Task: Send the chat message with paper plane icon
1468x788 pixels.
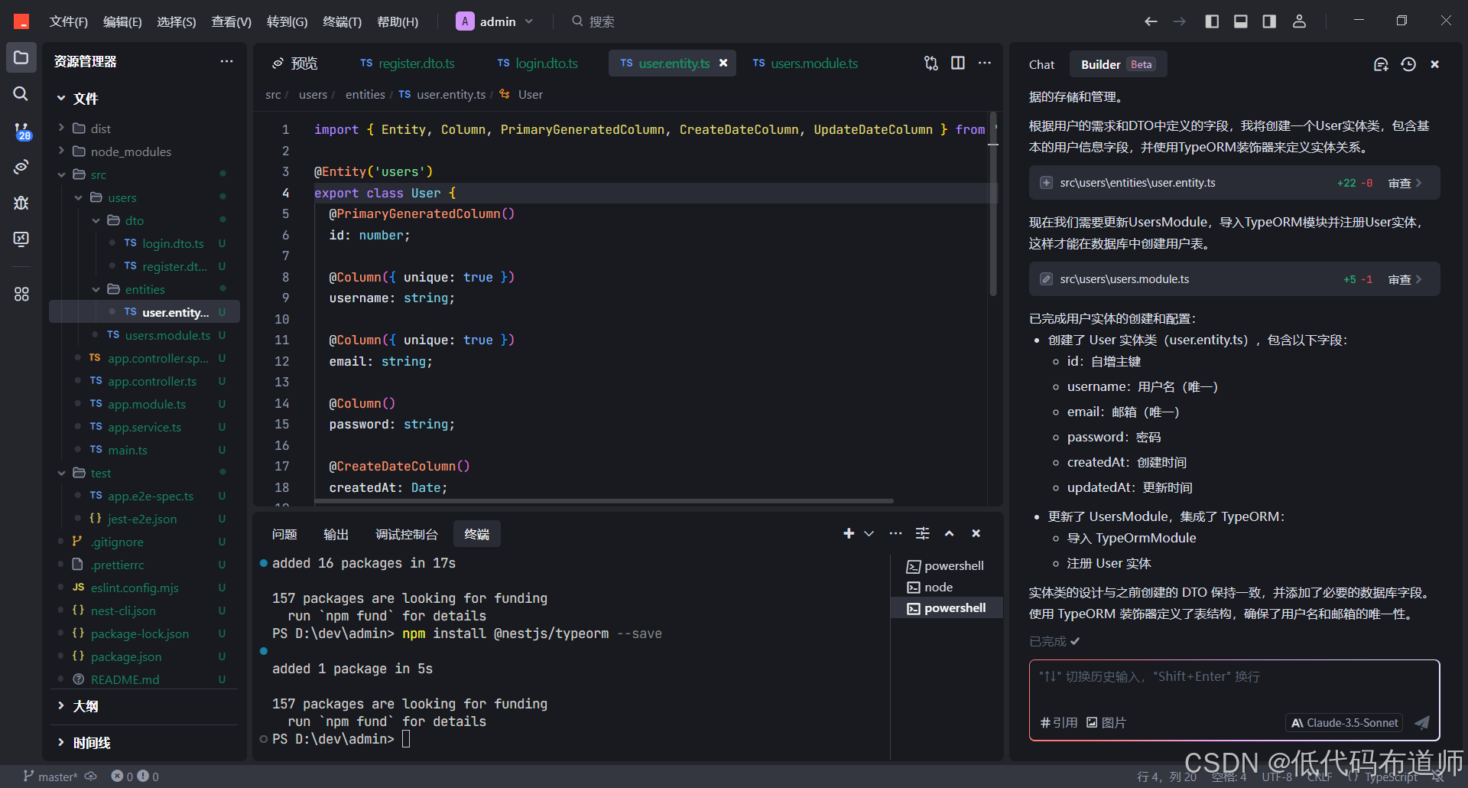Action: (x=1421, y=723)
